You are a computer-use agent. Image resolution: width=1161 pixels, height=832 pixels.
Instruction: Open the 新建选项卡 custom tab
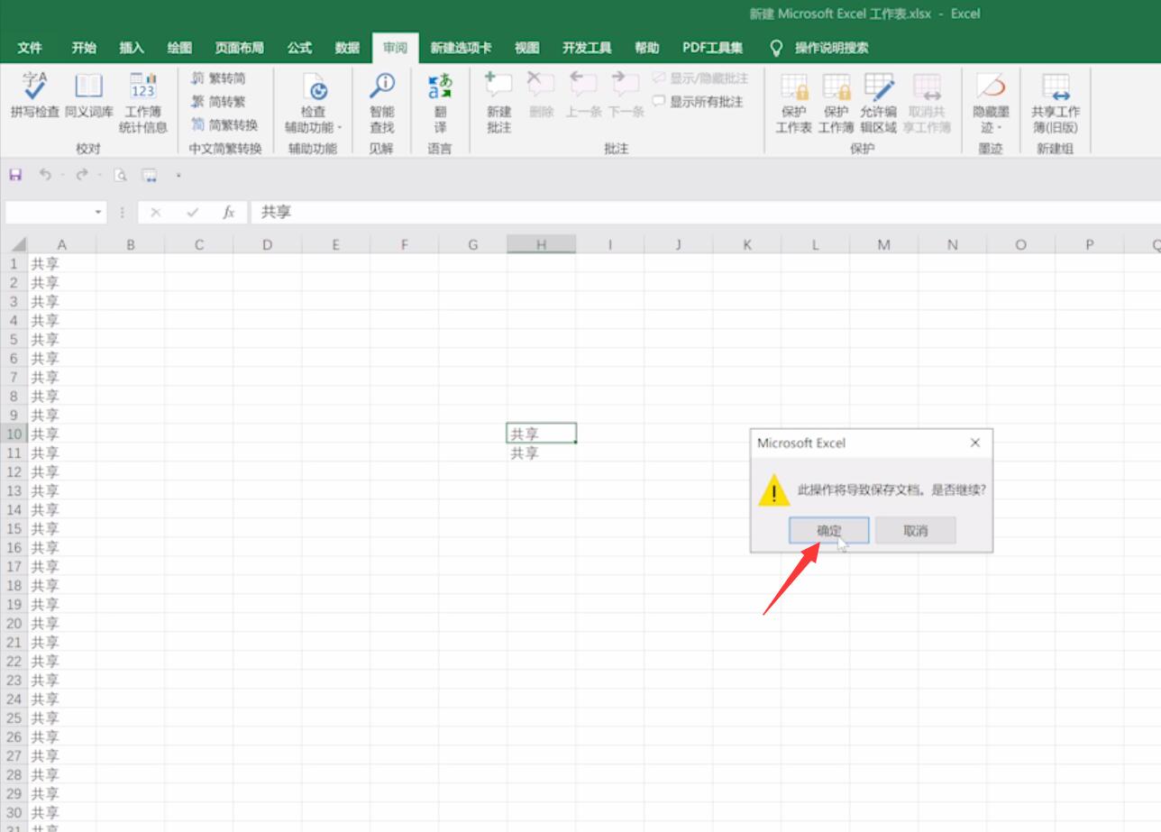[x=461, y=48]
